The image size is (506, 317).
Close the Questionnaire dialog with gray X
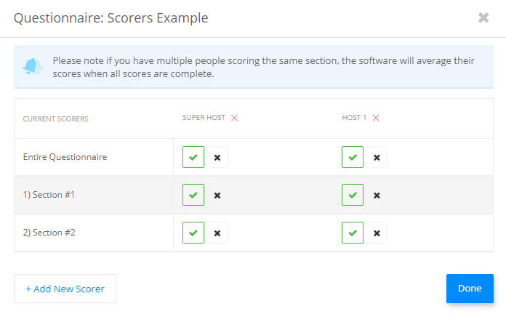pos(483,17)
